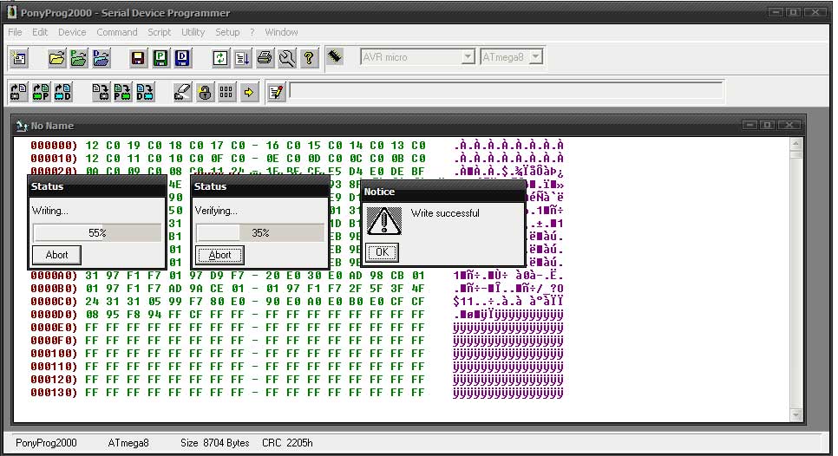Screen dimensions: 838x456
Task: Click the New Window toolbar icon
Action: pyautogui.click(x=19, y=58)
